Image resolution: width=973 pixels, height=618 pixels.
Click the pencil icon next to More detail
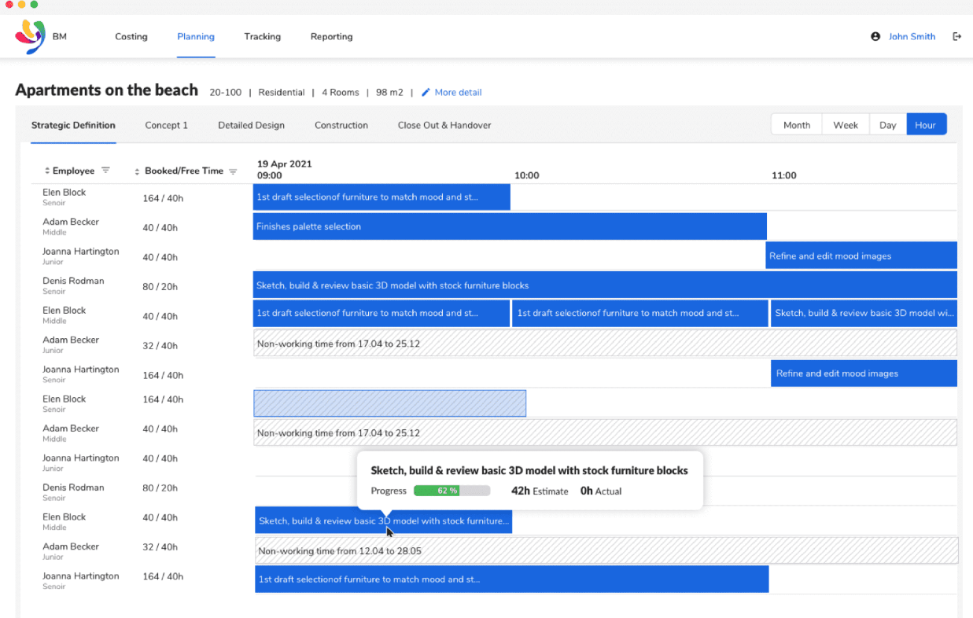pos(426,92)
